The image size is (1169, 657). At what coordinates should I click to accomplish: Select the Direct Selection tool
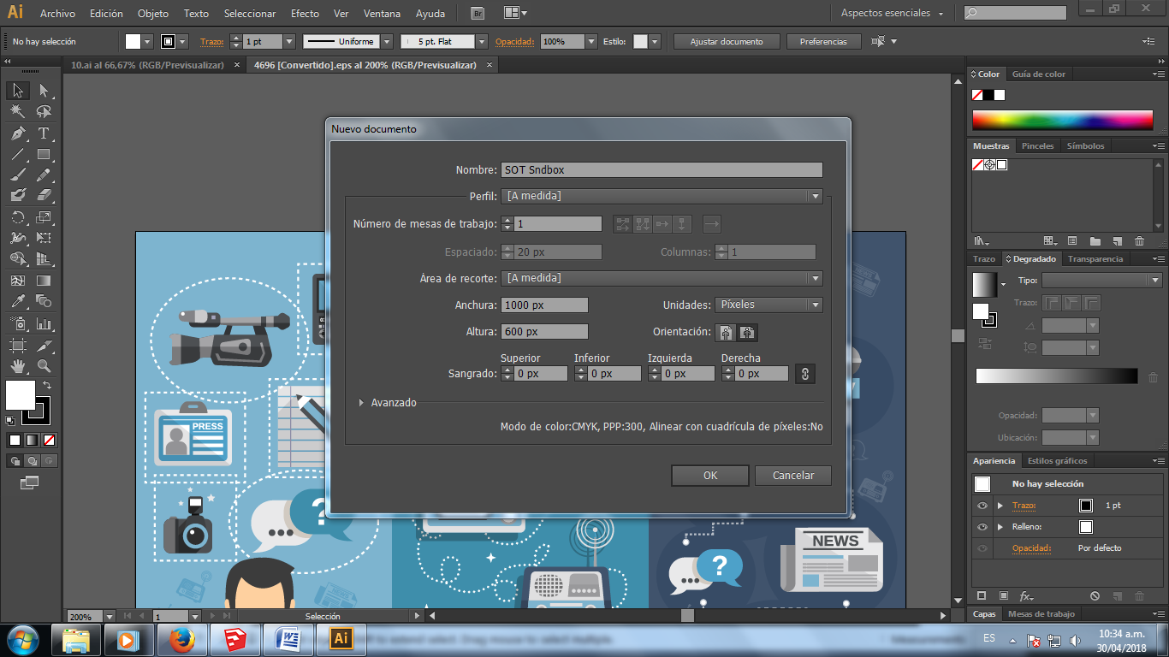tap(44, 91)
